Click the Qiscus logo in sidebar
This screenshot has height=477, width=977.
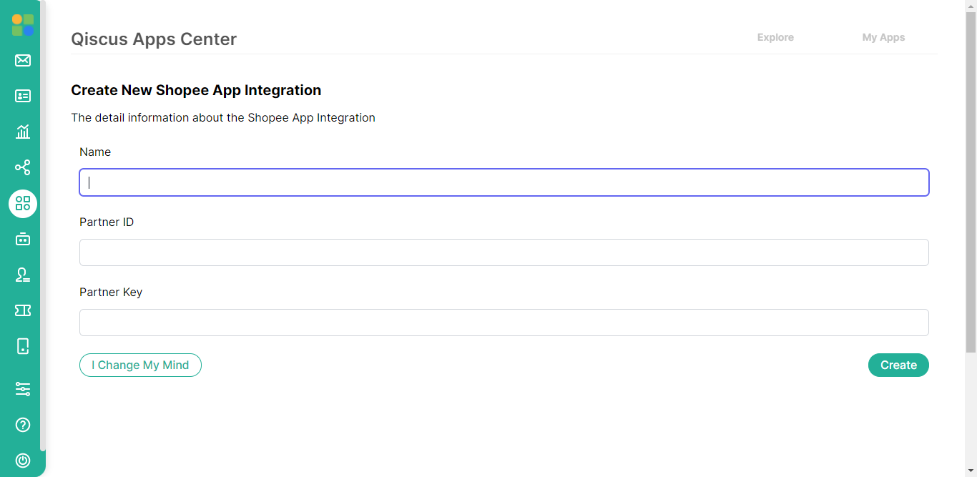pyautogui.click(x=23, y=25)
